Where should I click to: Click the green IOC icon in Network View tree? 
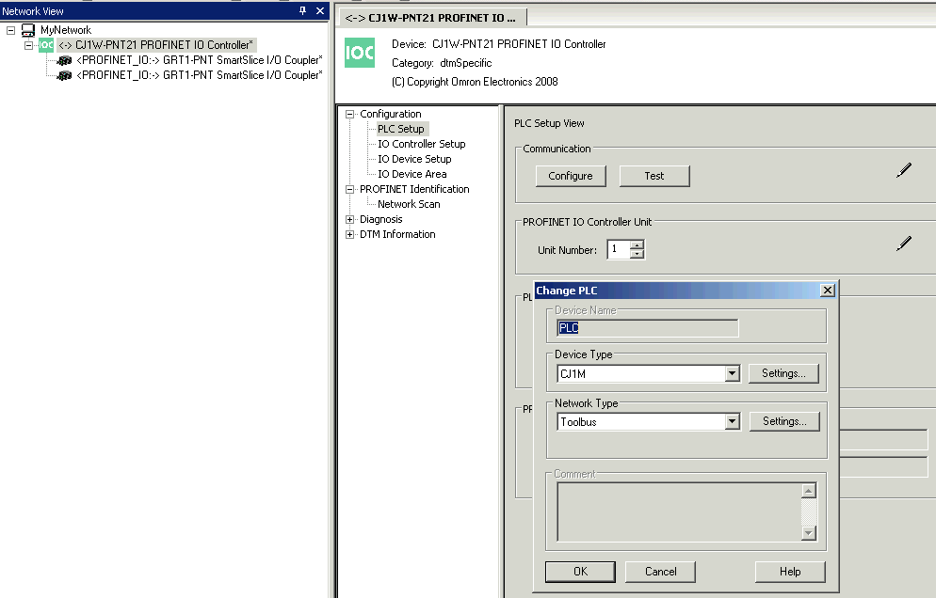click(46, 45)
